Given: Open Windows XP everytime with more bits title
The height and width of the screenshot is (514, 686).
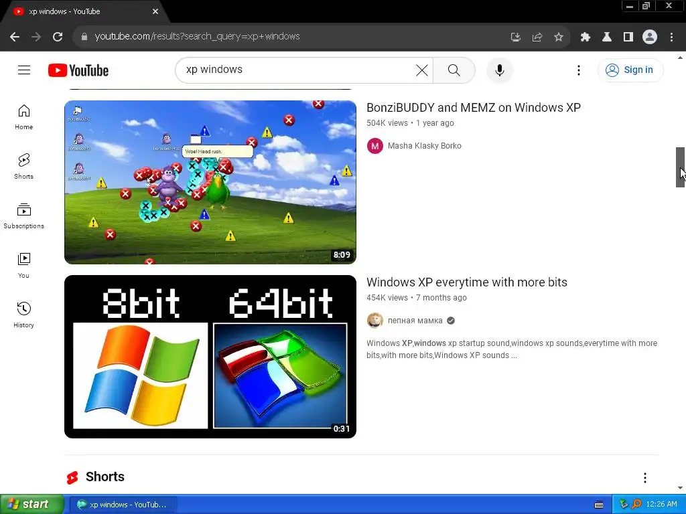Looking at the screenshot, I should point(467,282).
